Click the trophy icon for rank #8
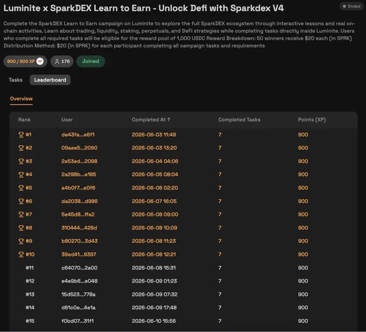Image resolution: width=366 pixels, height=332 pixels. [x=21, y=228]
